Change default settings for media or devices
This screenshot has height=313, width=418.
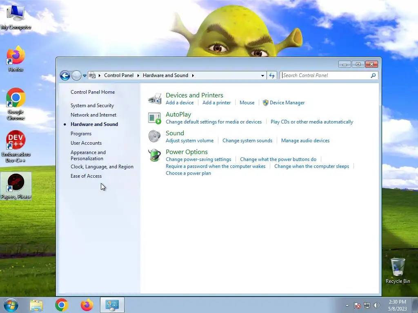click(x=214, y=122)
